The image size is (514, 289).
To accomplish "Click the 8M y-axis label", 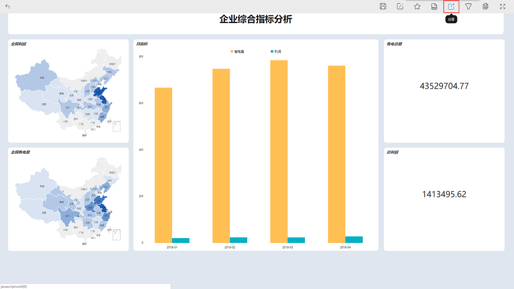I will [141, 57].
